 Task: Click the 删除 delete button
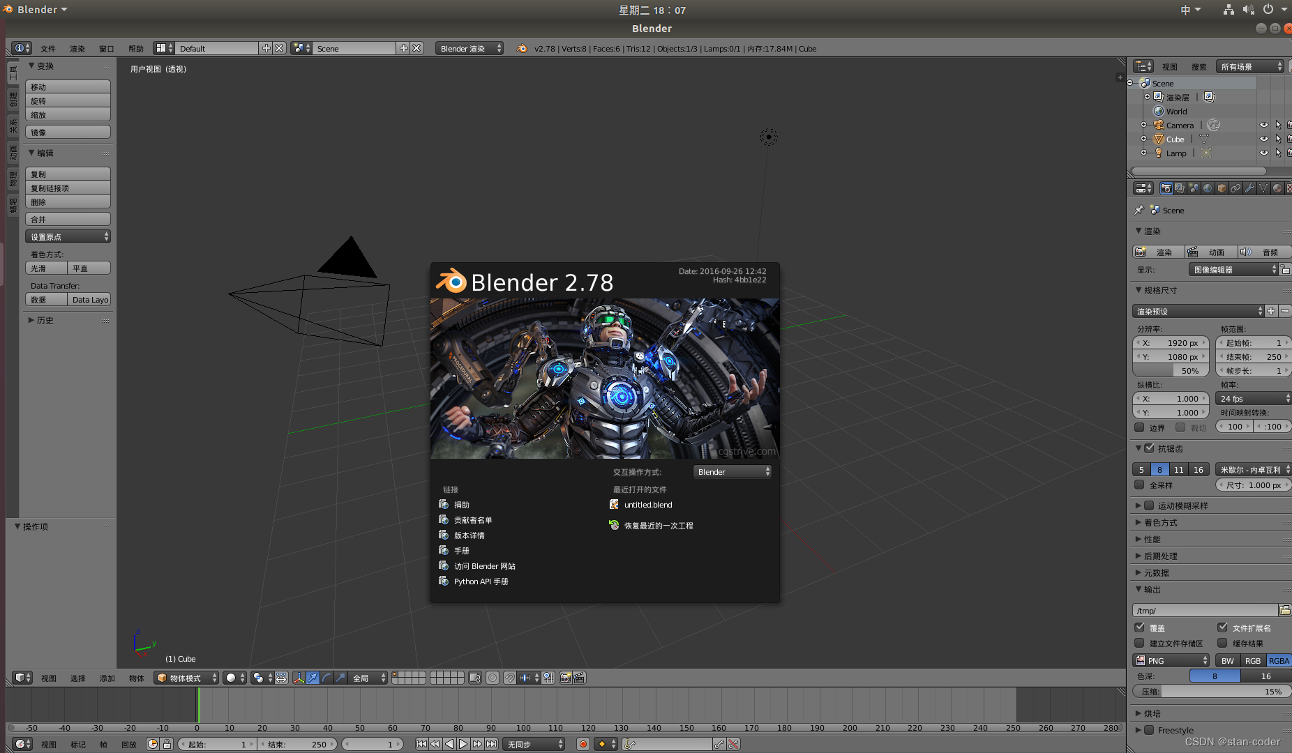point(68,201)
